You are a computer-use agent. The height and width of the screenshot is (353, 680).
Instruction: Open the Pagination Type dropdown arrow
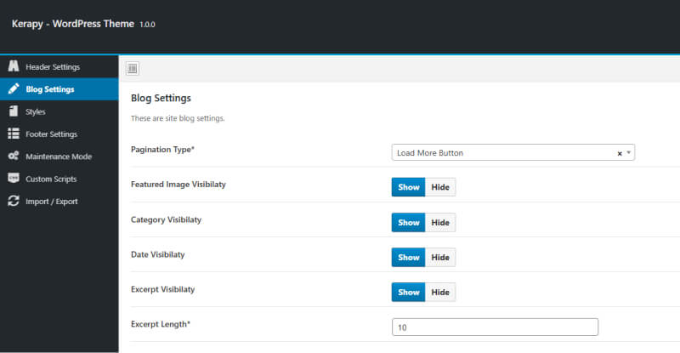(x=628, y=153)
